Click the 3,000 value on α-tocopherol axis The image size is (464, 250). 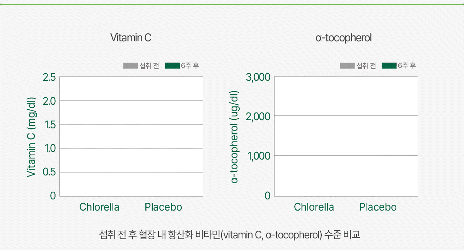coord(258,78)
